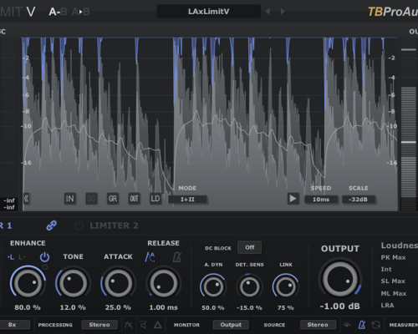Click the Output -1.00 dB value

[x=340, y=306]
